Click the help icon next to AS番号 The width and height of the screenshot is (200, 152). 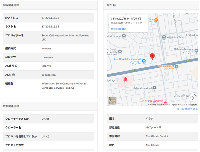pyautogui.click(x=16, y=66)
